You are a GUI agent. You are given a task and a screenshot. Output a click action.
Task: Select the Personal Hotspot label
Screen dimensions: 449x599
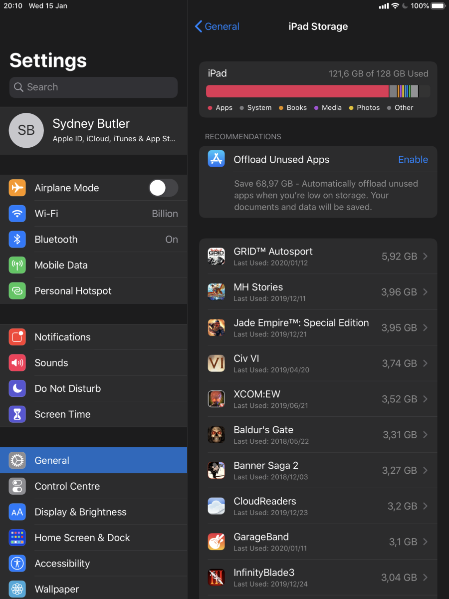73,291
